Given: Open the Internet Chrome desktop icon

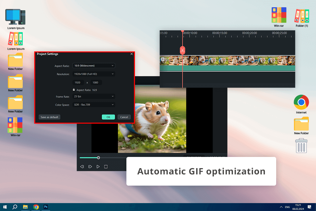Looking at the screenshot, I should tap(301, 104).
